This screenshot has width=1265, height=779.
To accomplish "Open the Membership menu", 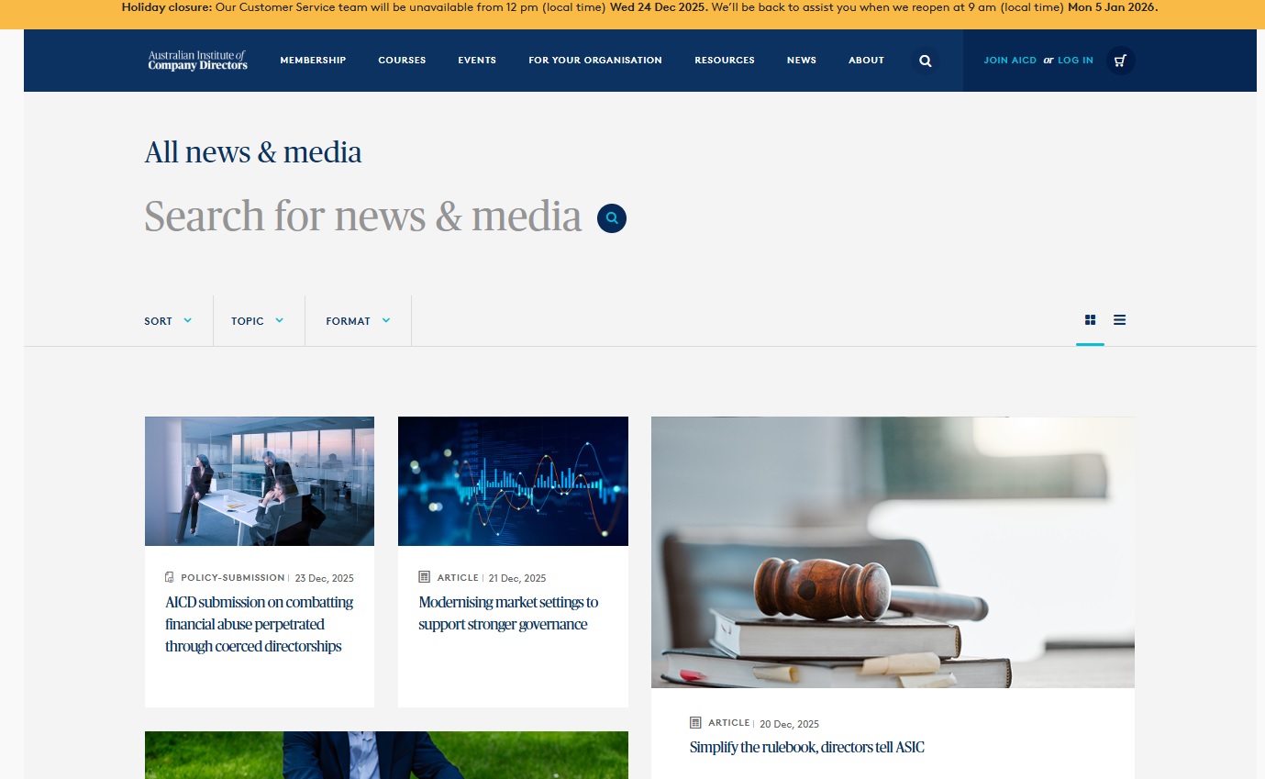I will 313,61.
